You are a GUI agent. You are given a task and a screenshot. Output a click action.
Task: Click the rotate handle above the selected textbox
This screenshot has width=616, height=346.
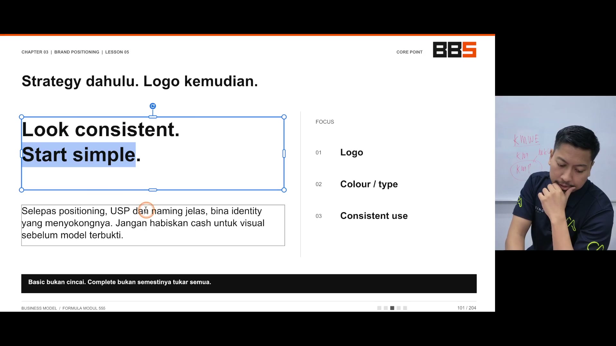tap(153, 106)
